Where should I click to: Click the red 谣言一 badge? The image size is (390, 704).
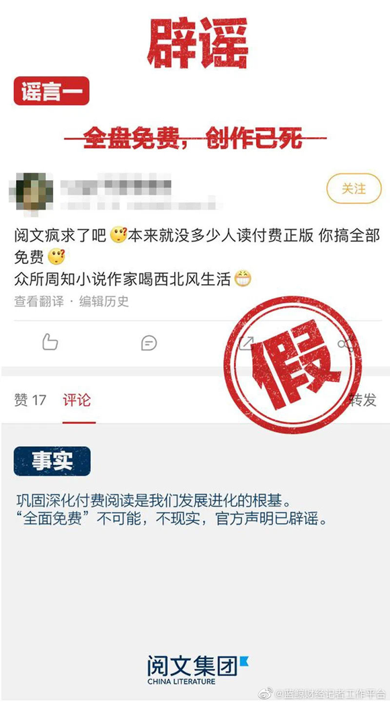pos(52,91)
